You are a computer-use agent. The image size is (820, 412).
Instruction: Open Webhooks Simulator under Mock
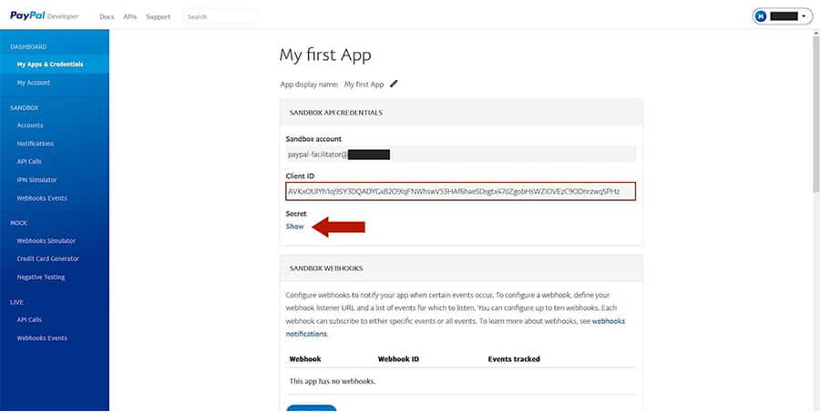click(x=46, y=241)
